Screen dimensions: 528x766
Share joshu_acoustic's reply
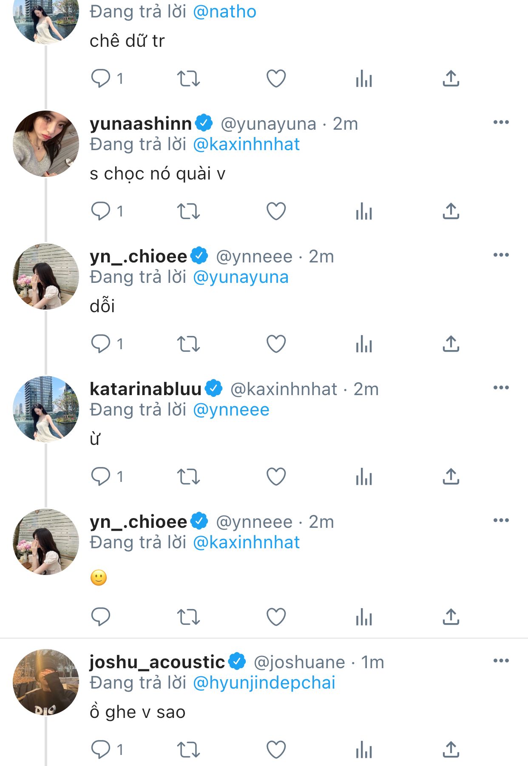(x=451, y=750)
